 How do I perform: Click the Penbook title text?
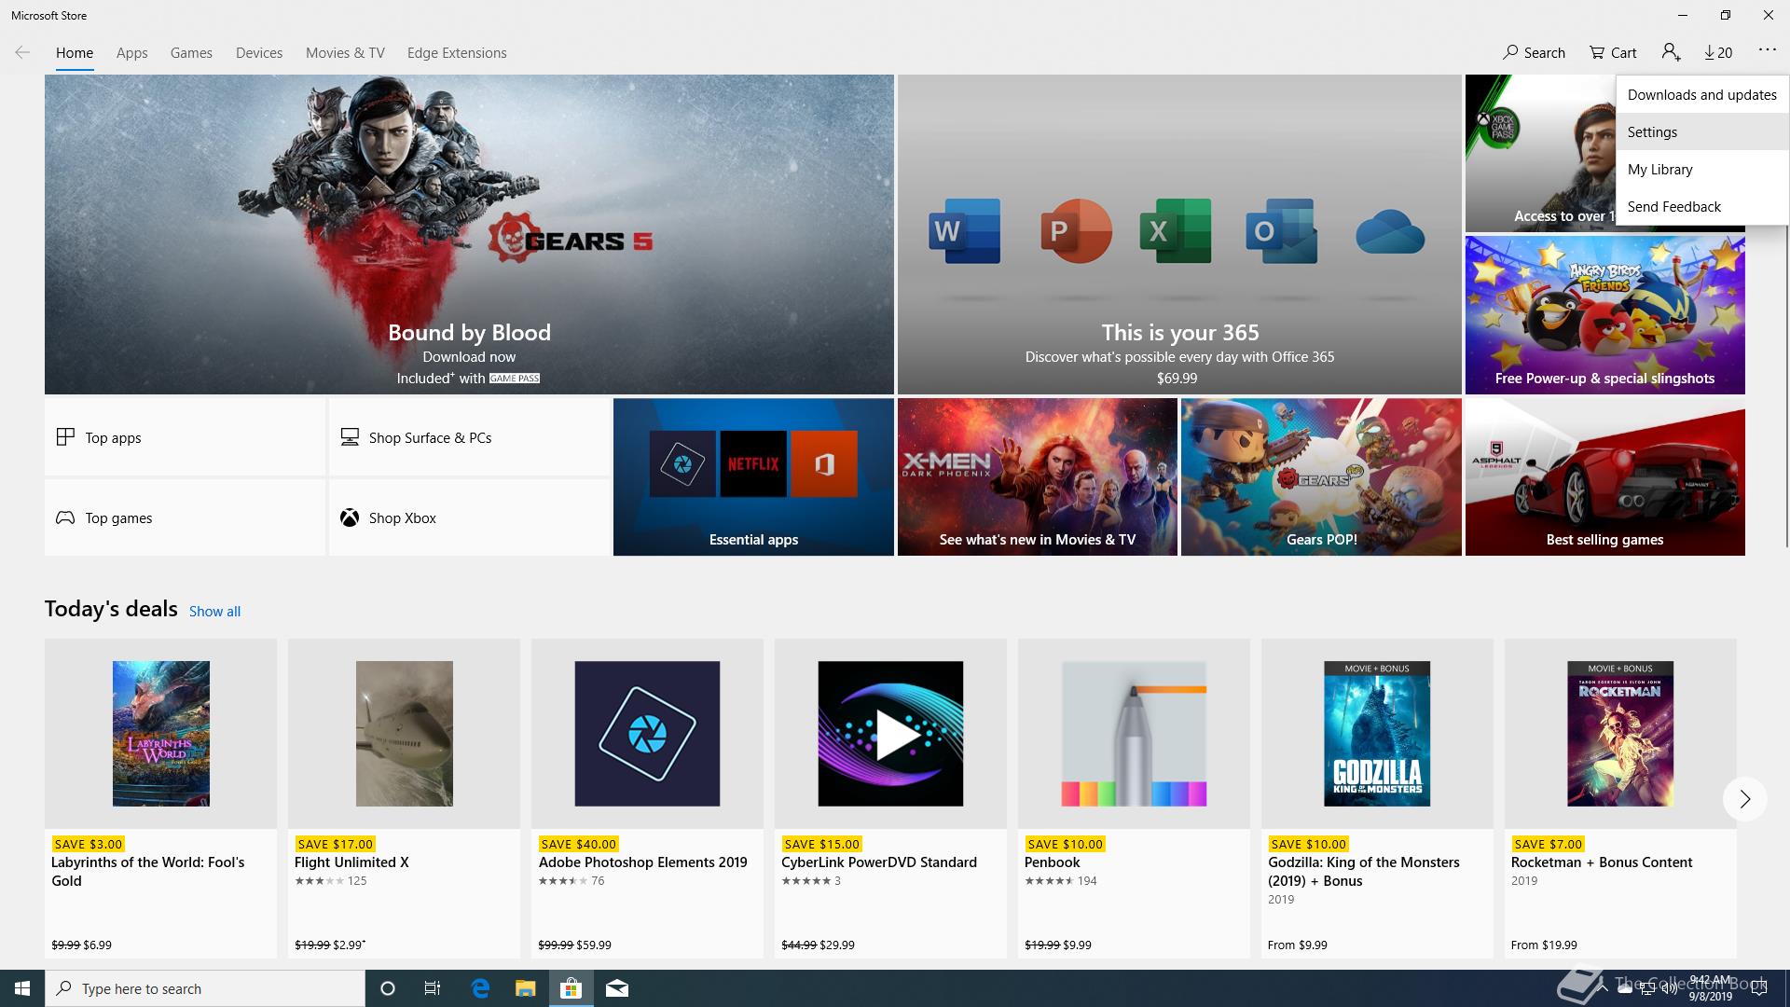click(1053, 862)
